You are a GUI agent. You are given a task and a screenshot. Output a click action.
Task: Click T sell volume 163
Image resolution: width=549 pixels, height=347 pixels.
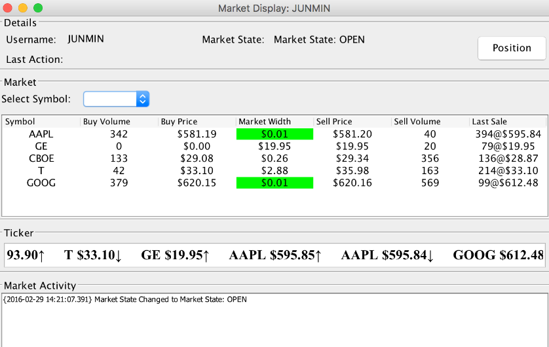click(430, 171)
